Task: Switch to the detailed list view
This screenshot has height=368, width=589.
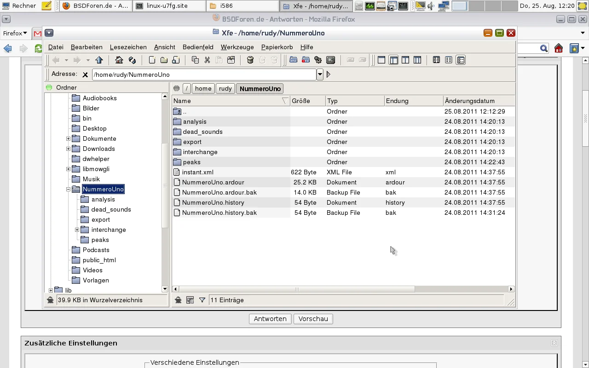Action: [x=461, y=60]
